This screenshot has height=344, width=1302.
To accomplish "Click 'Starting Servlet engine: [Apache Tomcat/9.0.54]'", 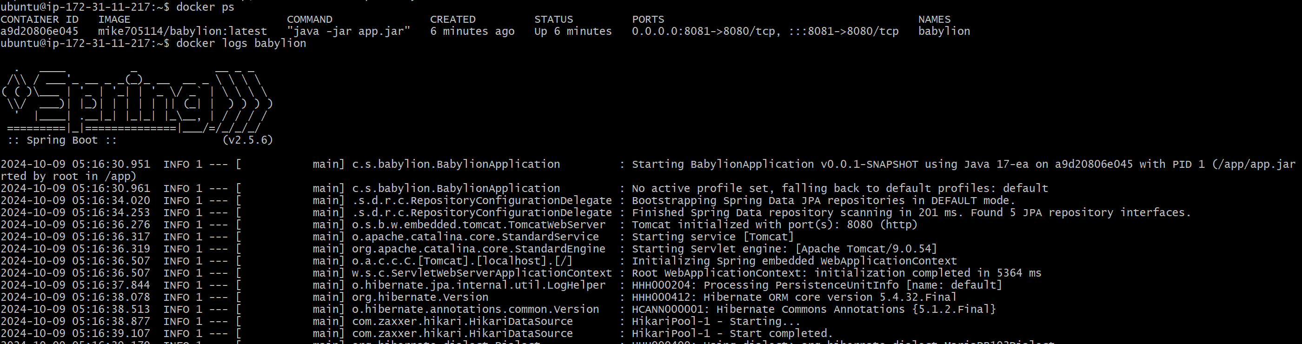I will 784,249.
